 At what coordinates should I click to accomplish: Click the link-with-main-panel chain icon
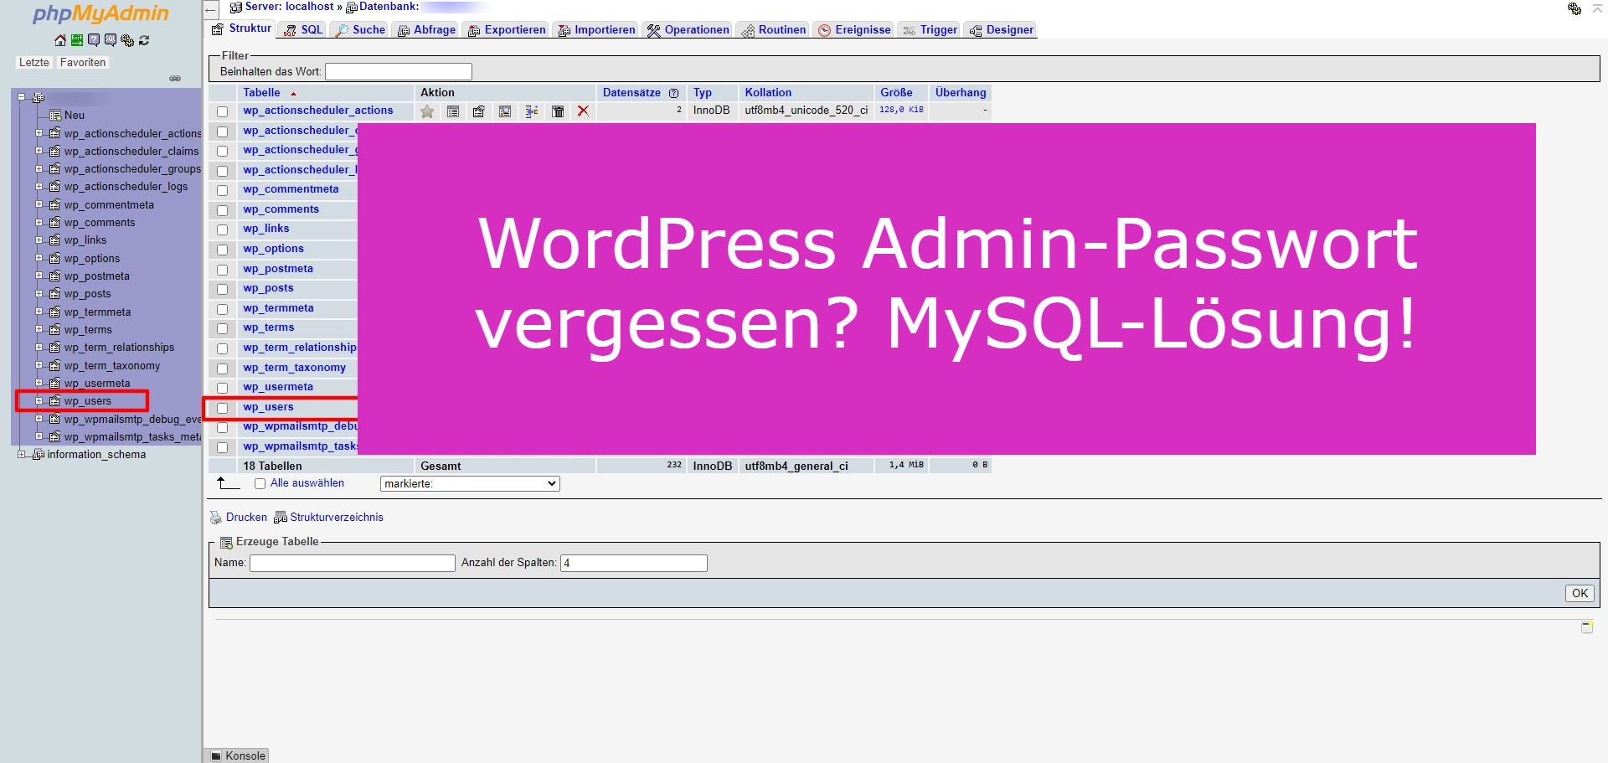175,79
